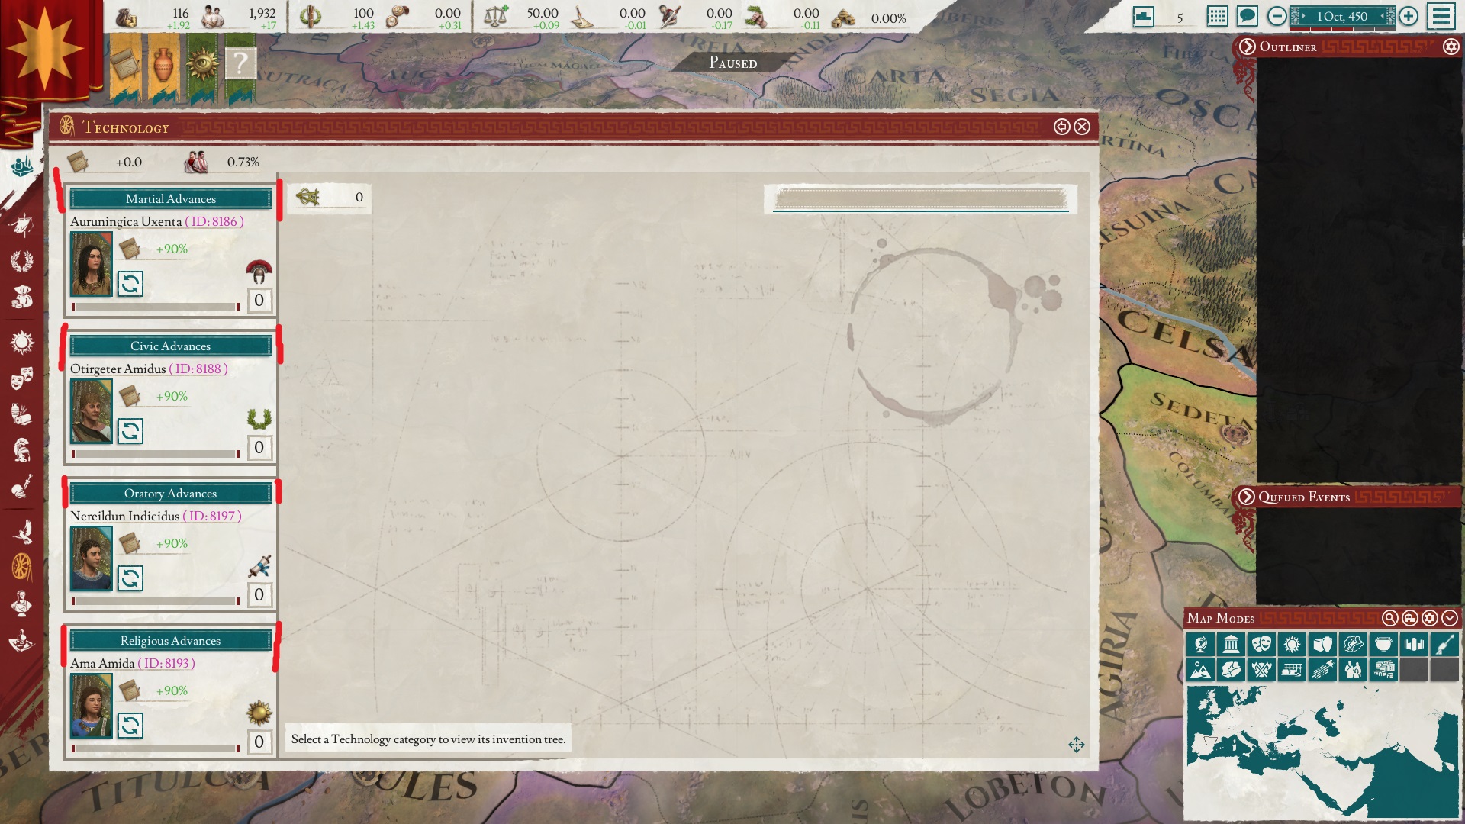Click the world minimap
Viewport: 1465px width, 824px height.
[x=1321, y=752]
